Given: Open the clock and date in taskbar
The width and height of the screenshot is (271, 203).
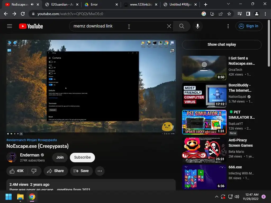Looking at the screenshot, I should pyautogui.click(x=251, y=197).
